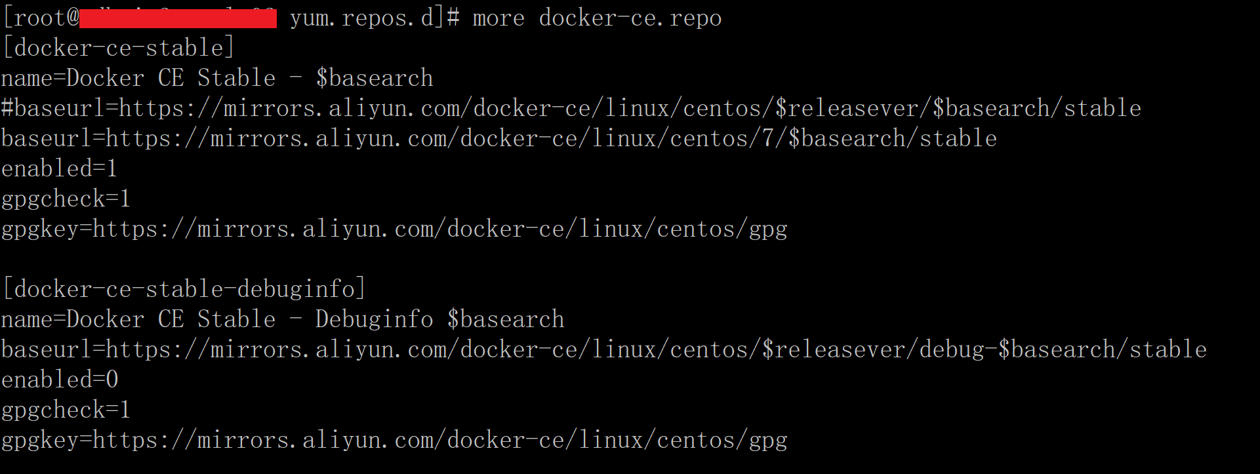Click 'yum.repos.d' in the shell prompt
This screenshot has width=1260, height=474.
[362, 18]
